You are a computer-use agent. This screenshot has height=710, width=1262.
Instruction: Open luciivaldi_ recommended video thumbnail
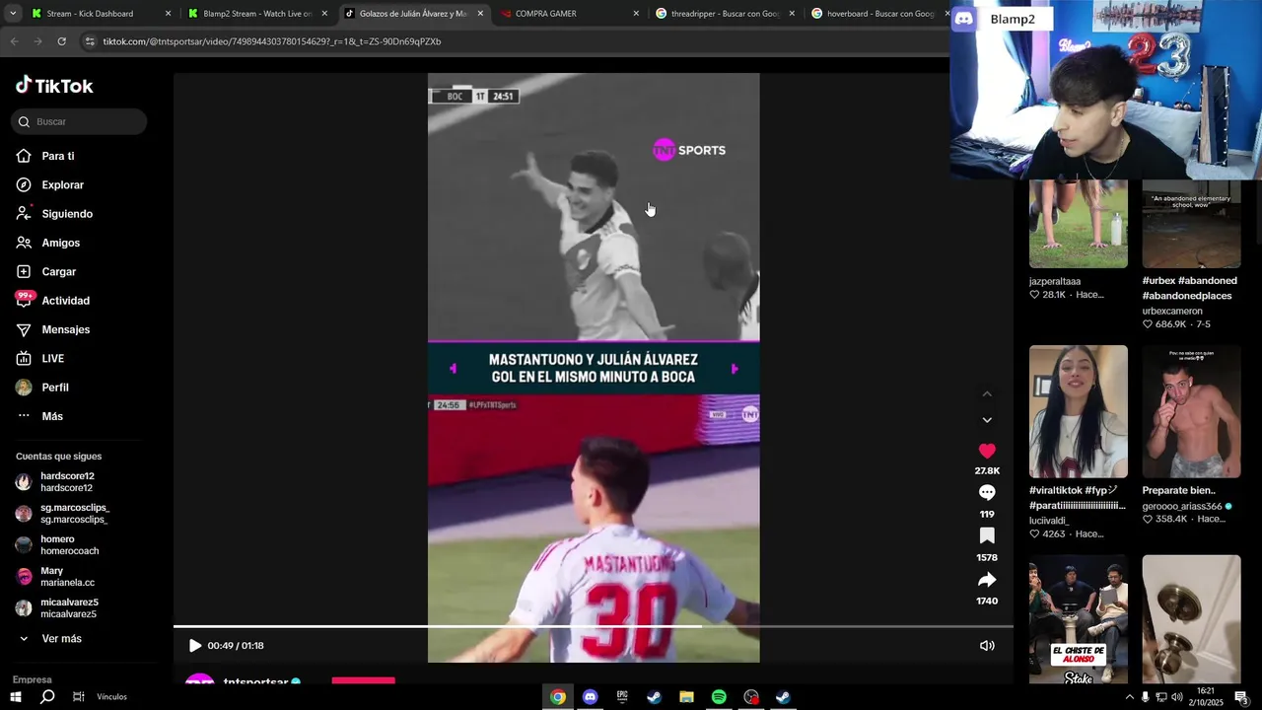click(1079, 411)
